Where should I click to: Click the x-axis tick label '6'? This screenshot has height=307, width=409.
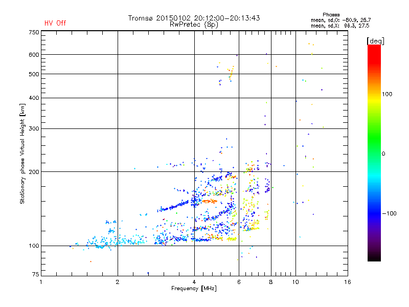coord(239,282)
